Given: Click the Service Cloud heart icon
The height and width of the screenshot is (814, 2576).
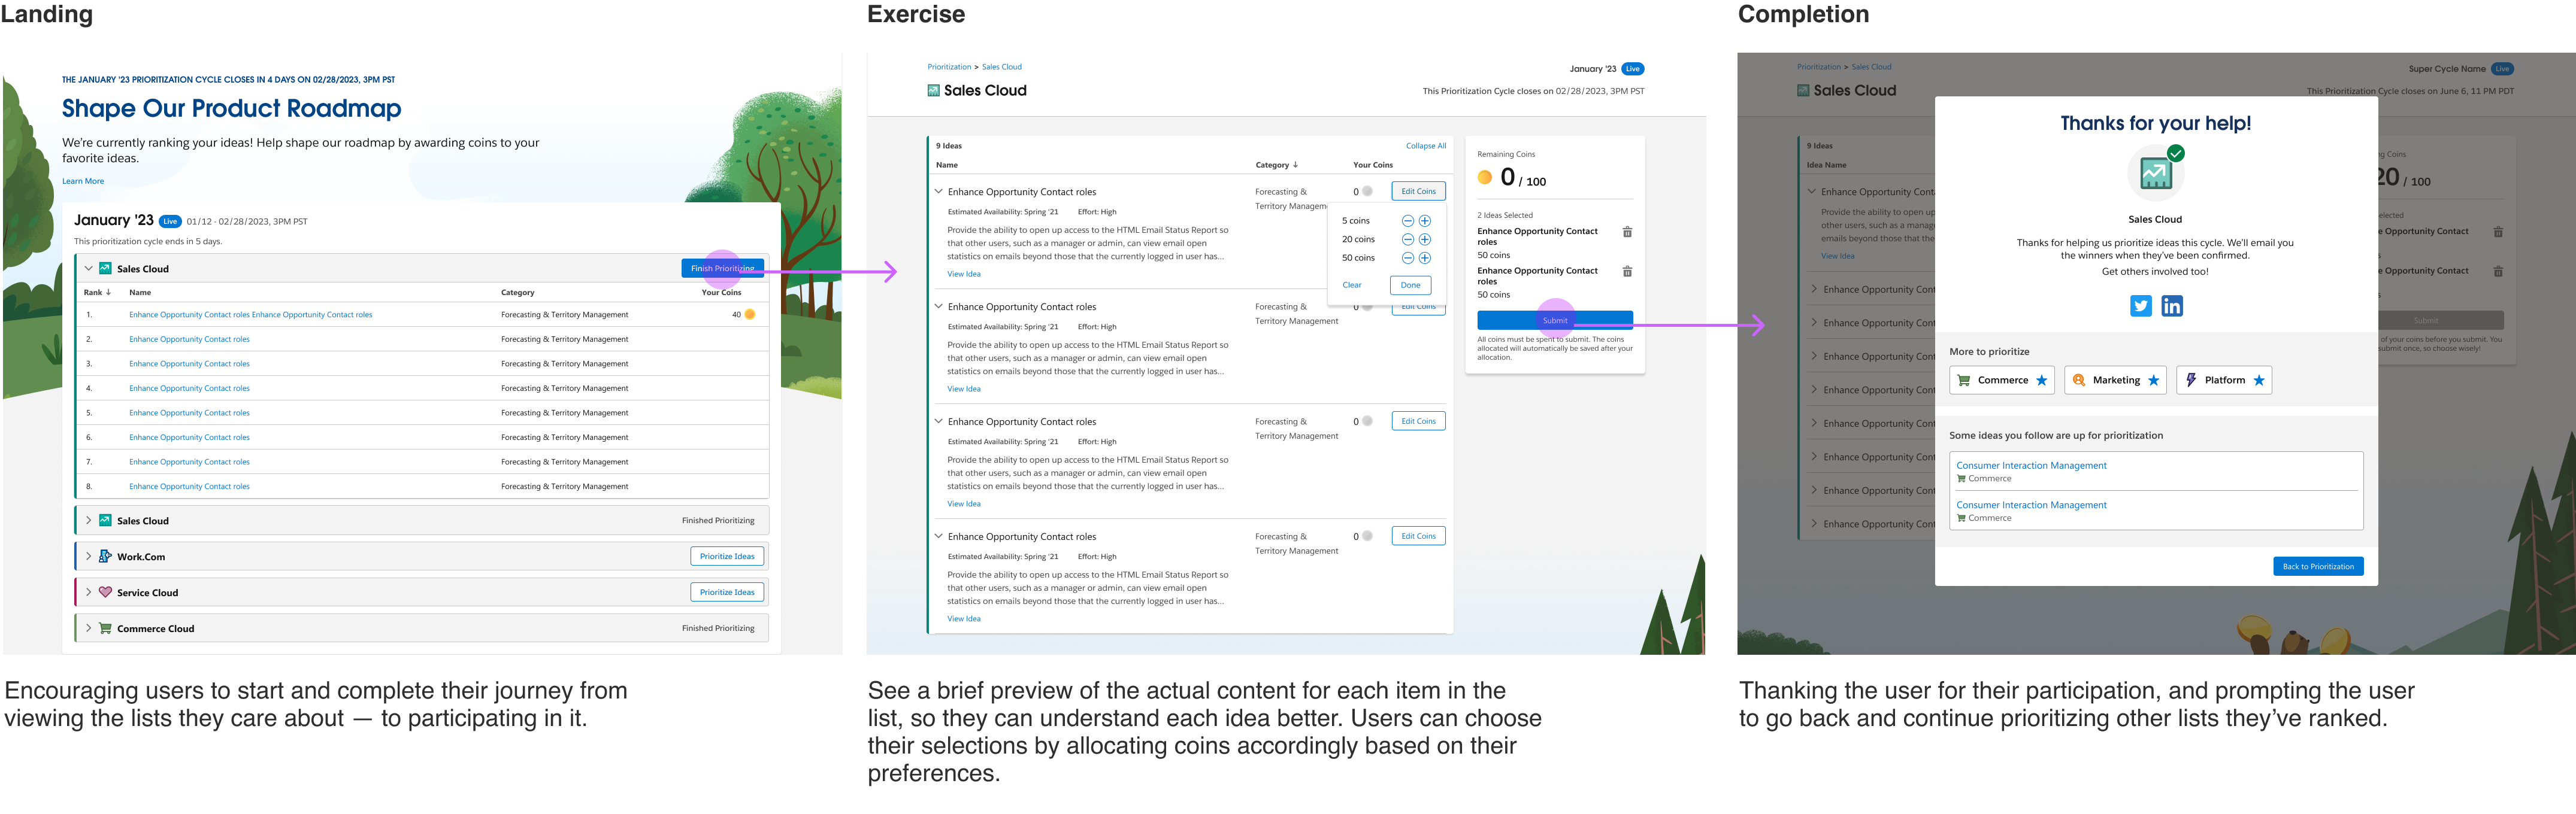Looking at the screenshot, I should [105, 593].
